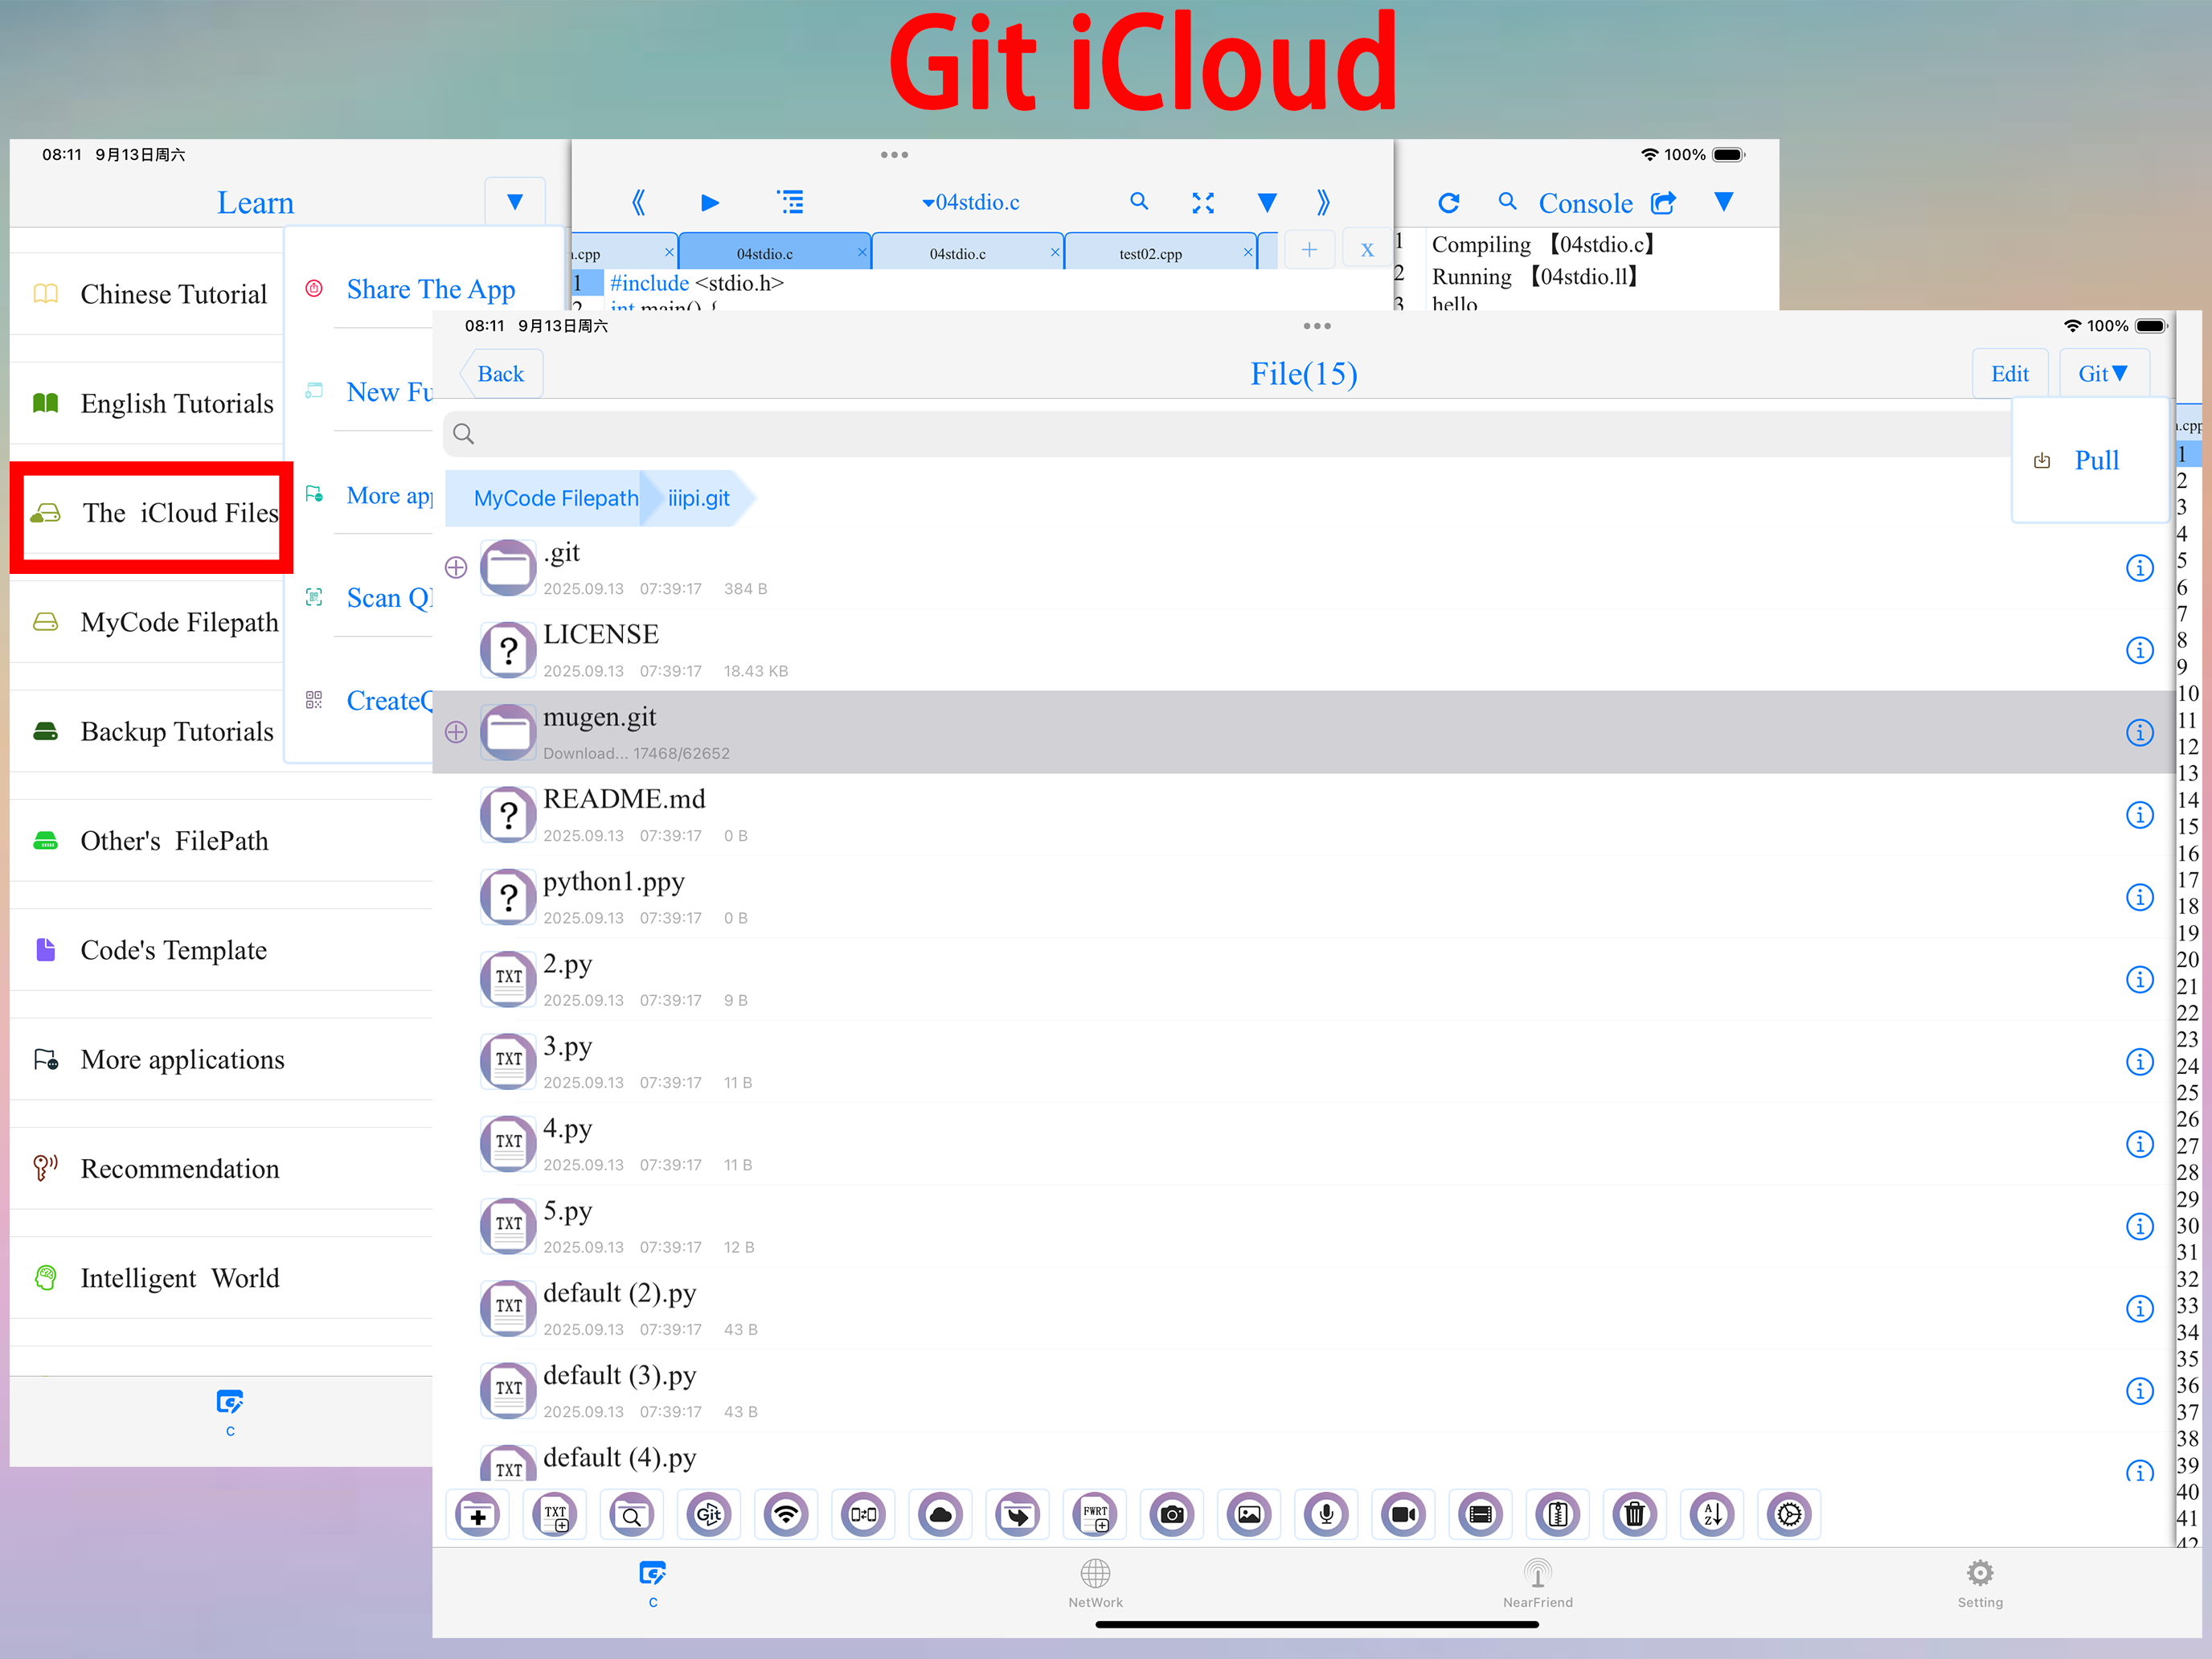The height and width of the screenshot is (1659, 2212).
Task: Tap the trash bin icon
Action: click(1635, 1515)
